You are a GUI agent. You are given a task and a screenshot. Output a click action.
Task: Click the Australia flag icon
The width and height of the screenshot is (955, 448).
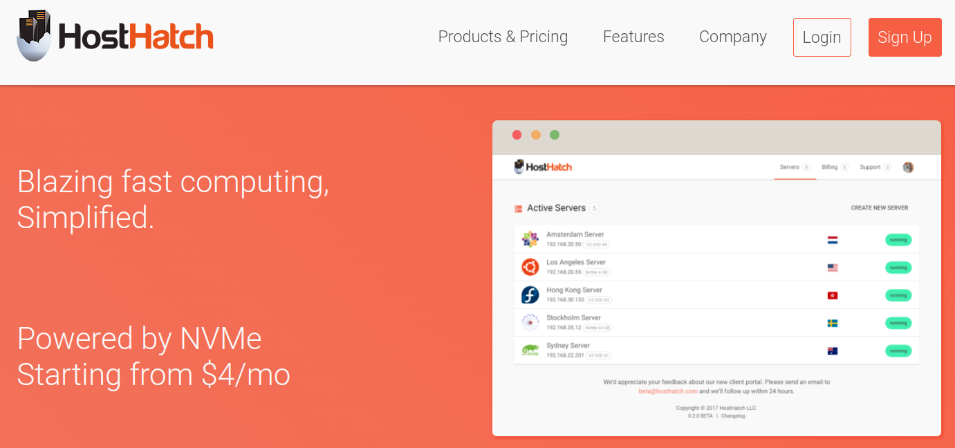(833, 351)
